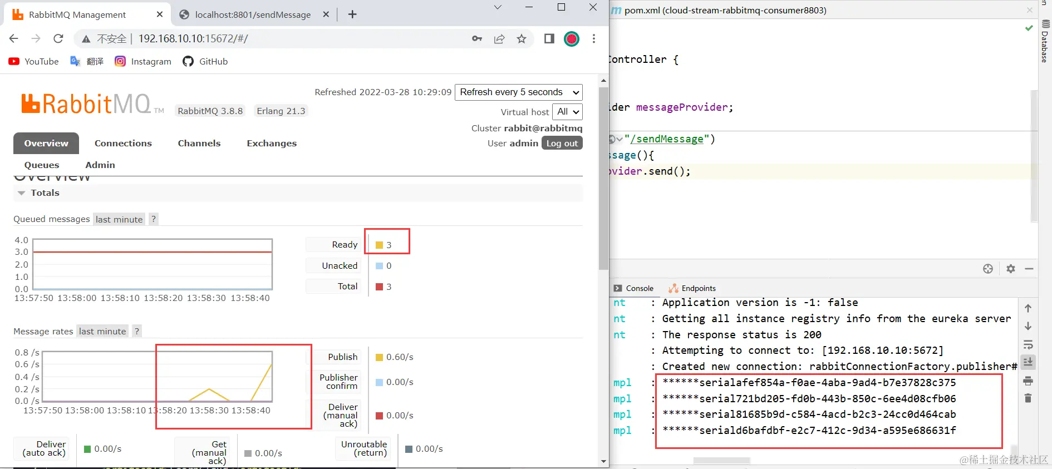This screenshot has height=469, width=1052.
Task: Select the Overview tab
Action: pyautogui.click(x=46, y=144)
